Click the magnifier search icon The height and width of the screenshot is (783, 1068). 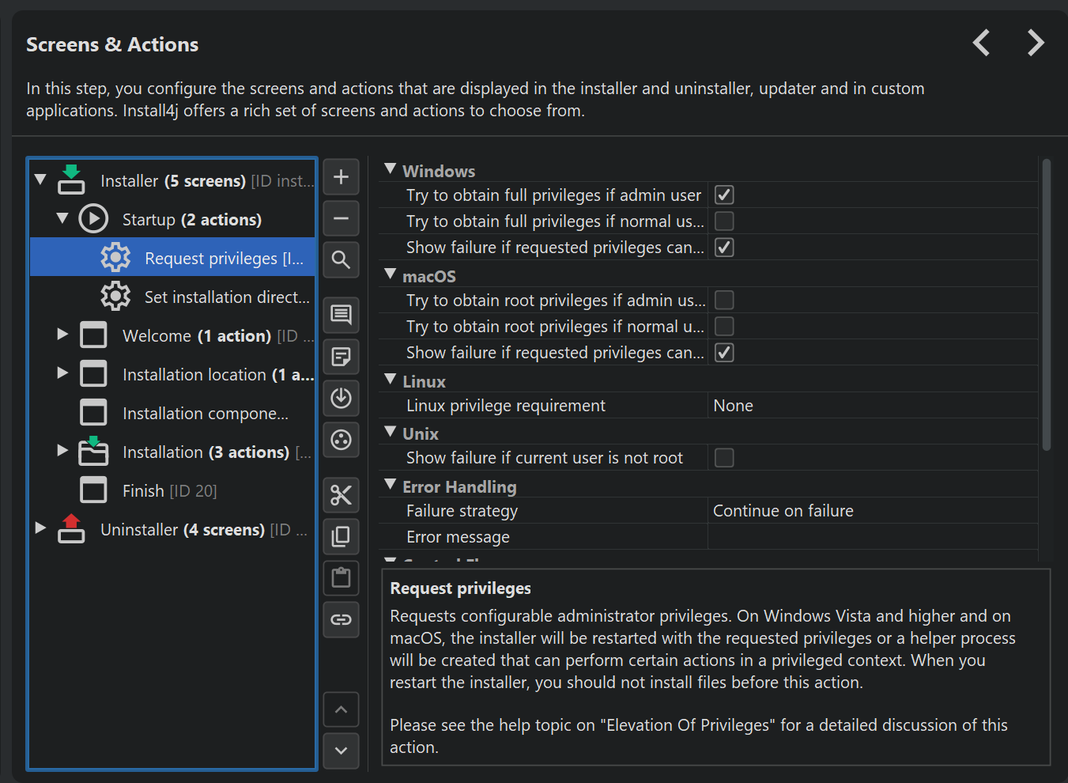[x=341, y=260]
